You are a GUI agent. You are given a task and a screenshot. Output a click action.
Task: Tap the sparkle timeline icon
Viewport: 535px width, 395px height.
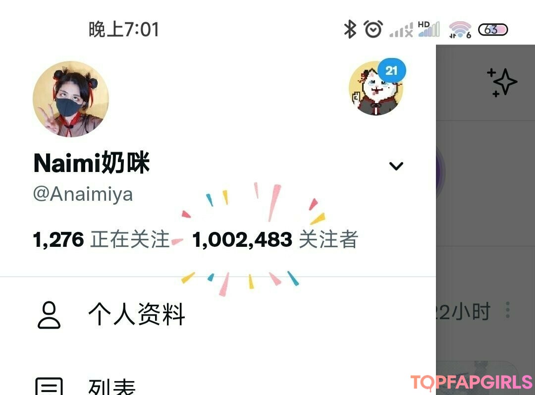click(x=502, y=82)
